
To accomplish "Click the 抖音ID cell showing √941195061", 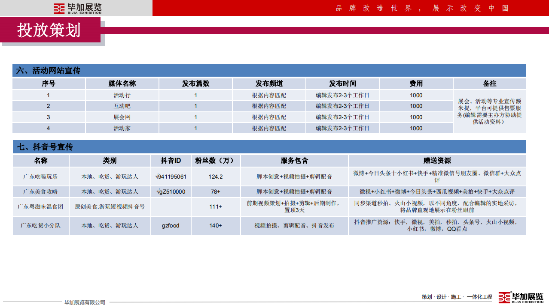I will (x=171, y=176).
